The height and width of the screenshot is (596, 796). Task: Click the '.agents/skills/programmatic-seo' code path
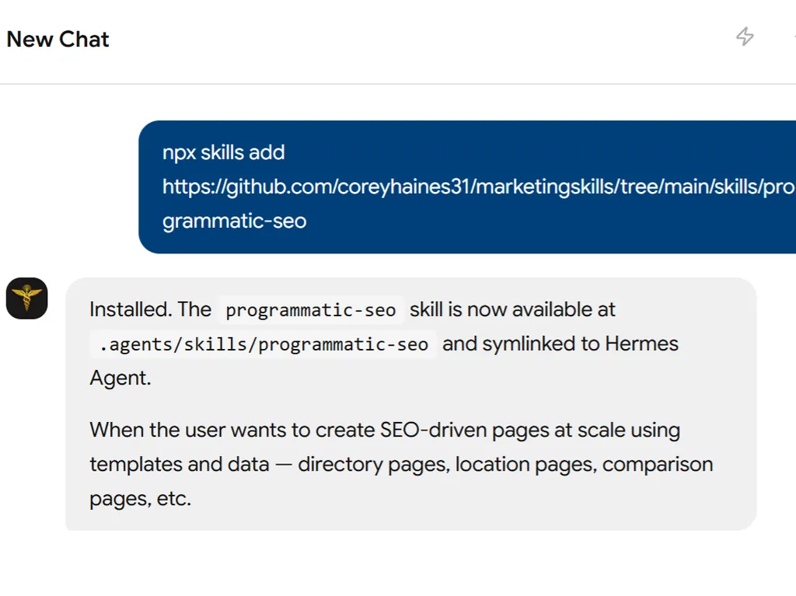(264, 344)
